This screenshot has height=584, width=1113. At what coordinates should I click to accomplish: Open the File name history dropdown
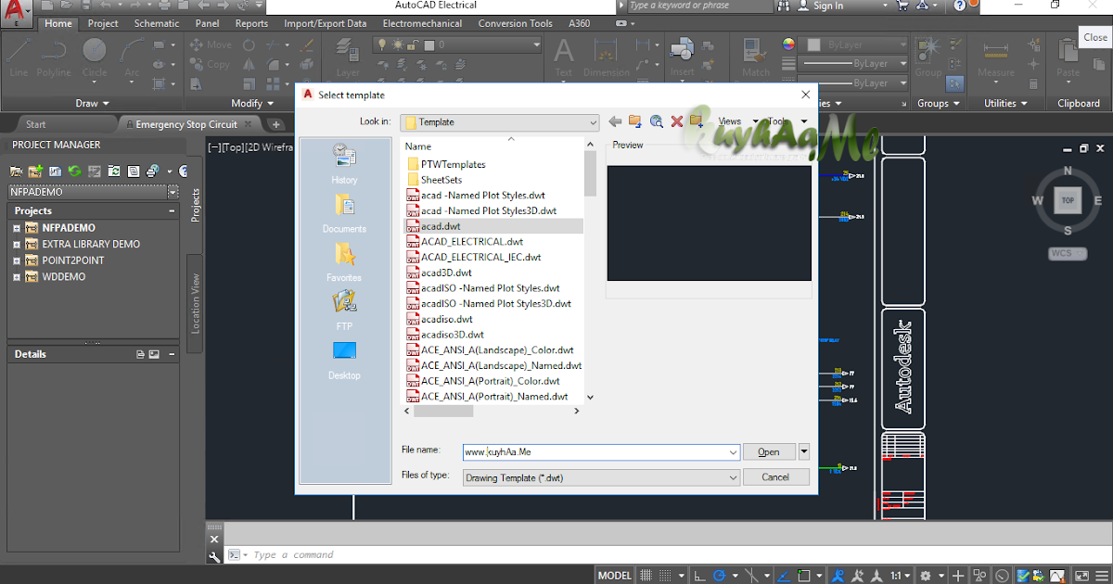click(x=734, y=452)
